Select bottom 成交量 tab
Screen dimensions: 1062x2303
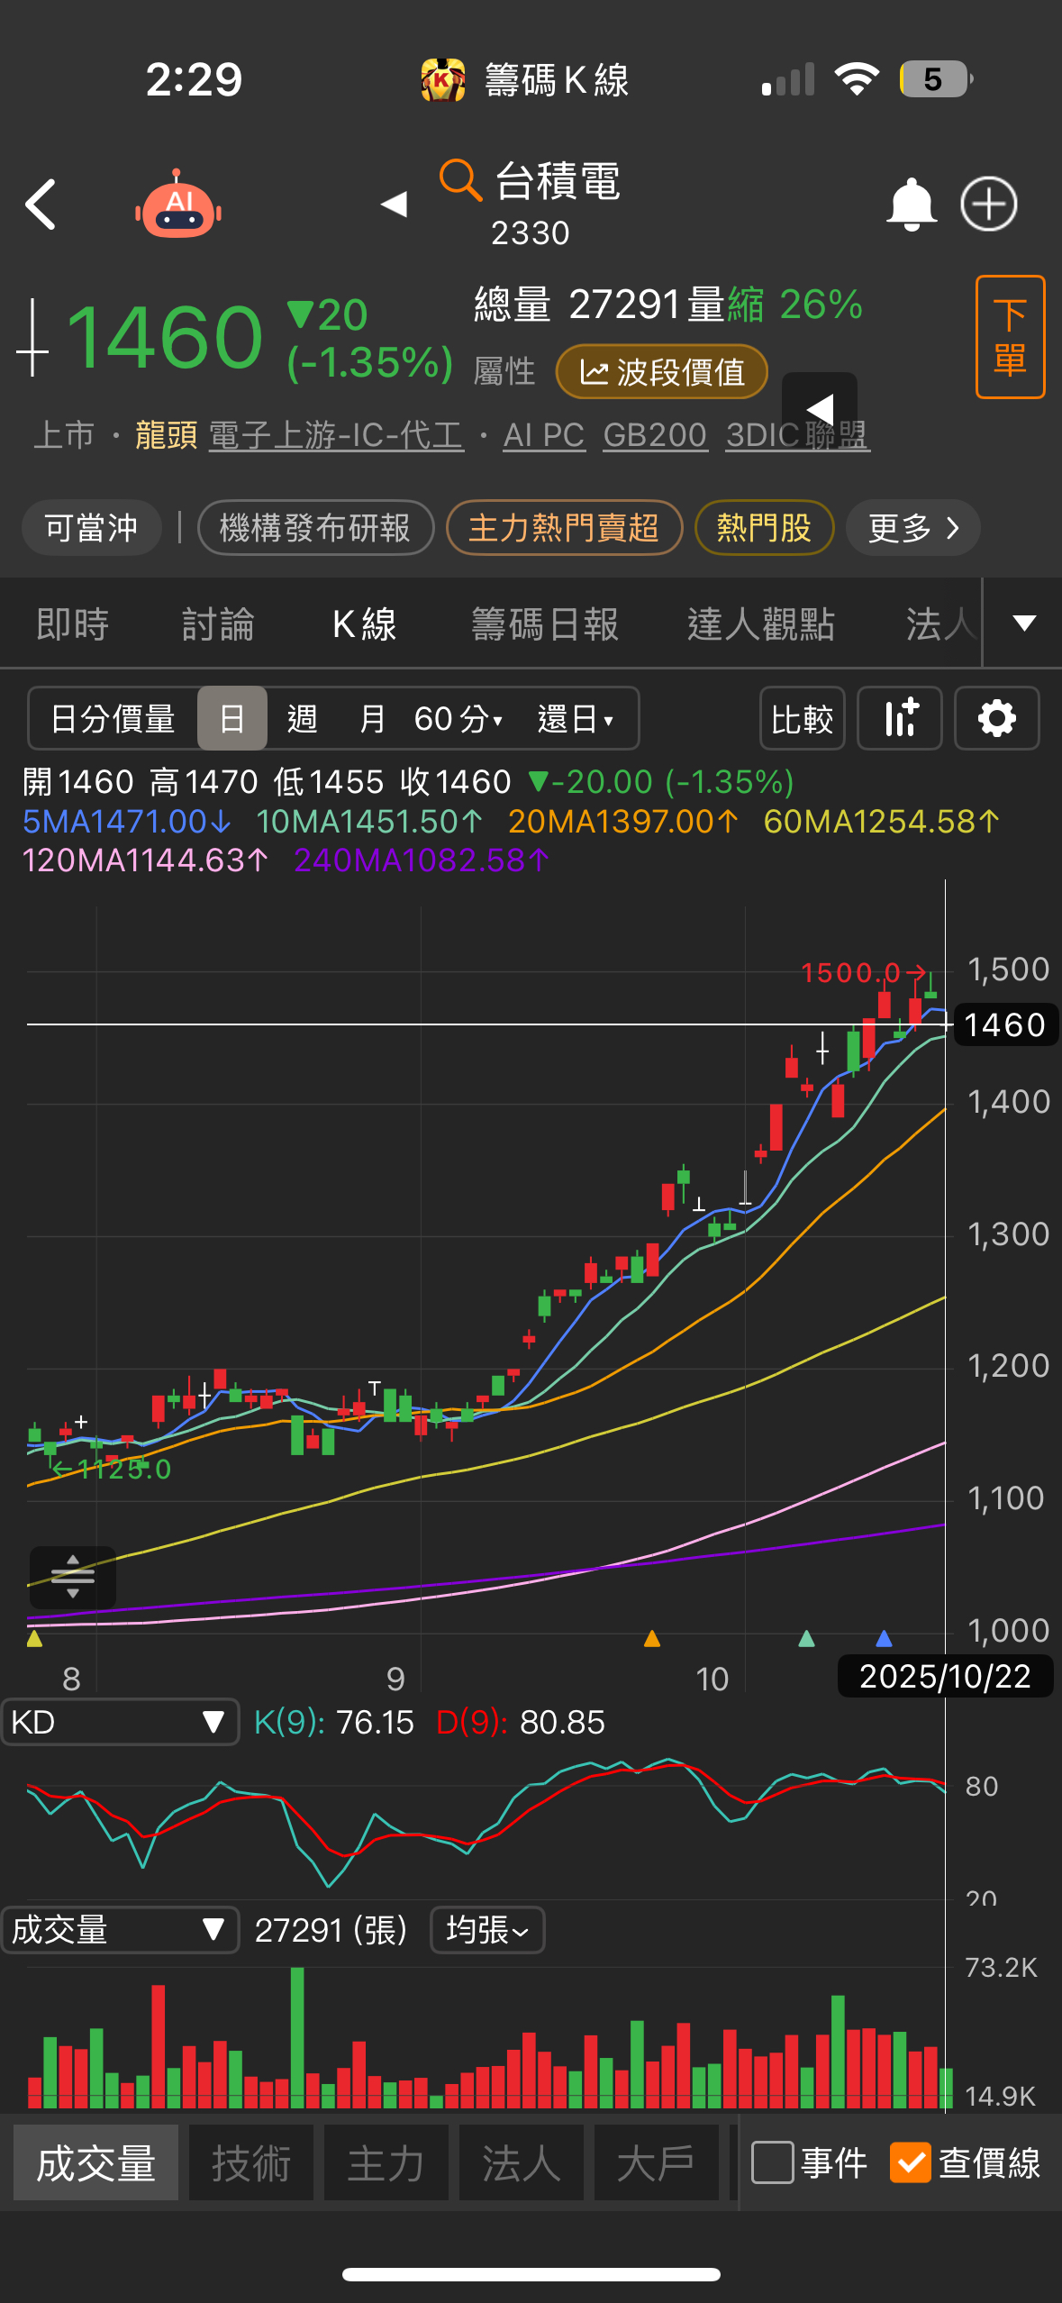point(95,2162)
